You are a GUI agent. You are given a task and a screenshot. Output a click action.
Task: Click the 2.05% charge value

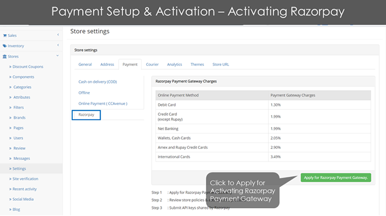(276, 138)
